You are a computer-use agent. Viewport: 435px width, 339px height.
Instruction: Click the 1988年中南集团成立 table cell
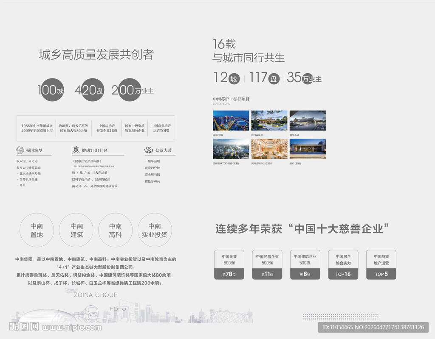coord(37,128)
